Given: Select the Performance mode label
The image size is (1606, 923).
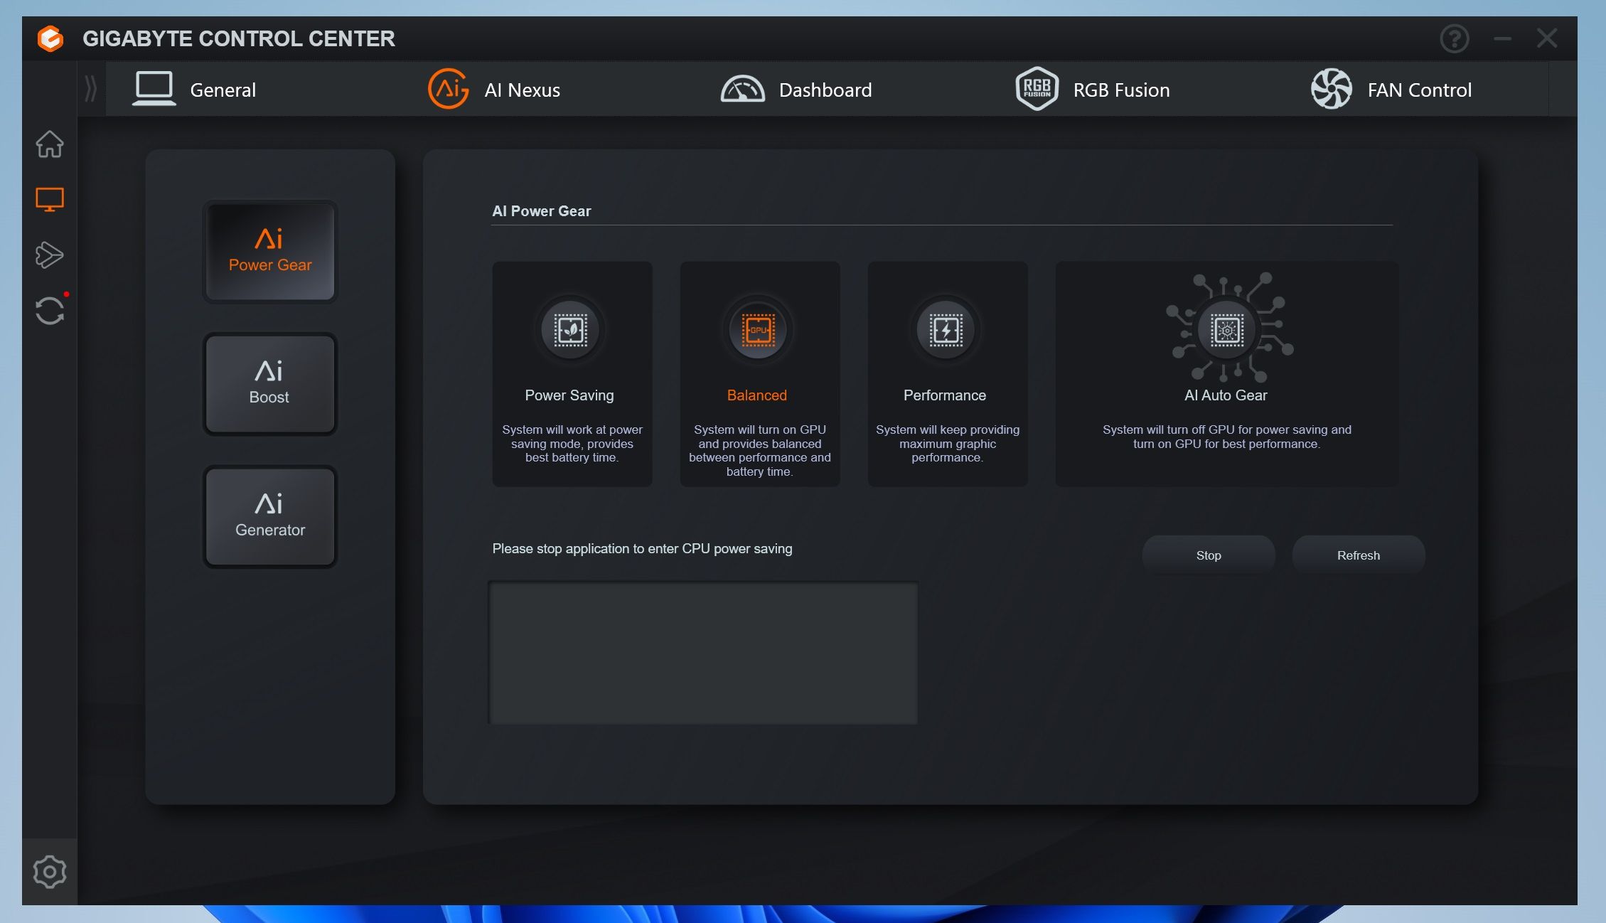Looking at the screenshot, I should point(944,395).
